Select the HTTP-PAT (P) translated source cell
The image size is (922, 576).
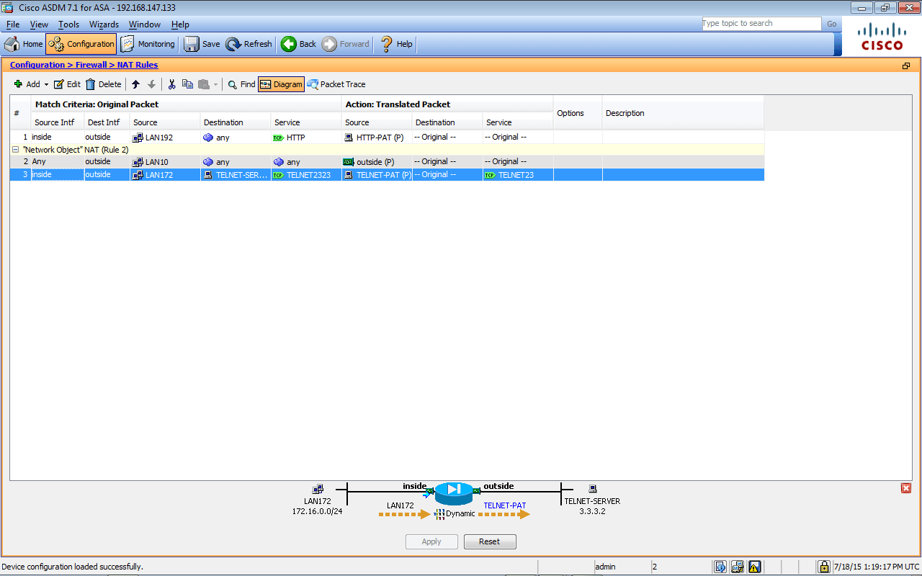click(377, 137)
